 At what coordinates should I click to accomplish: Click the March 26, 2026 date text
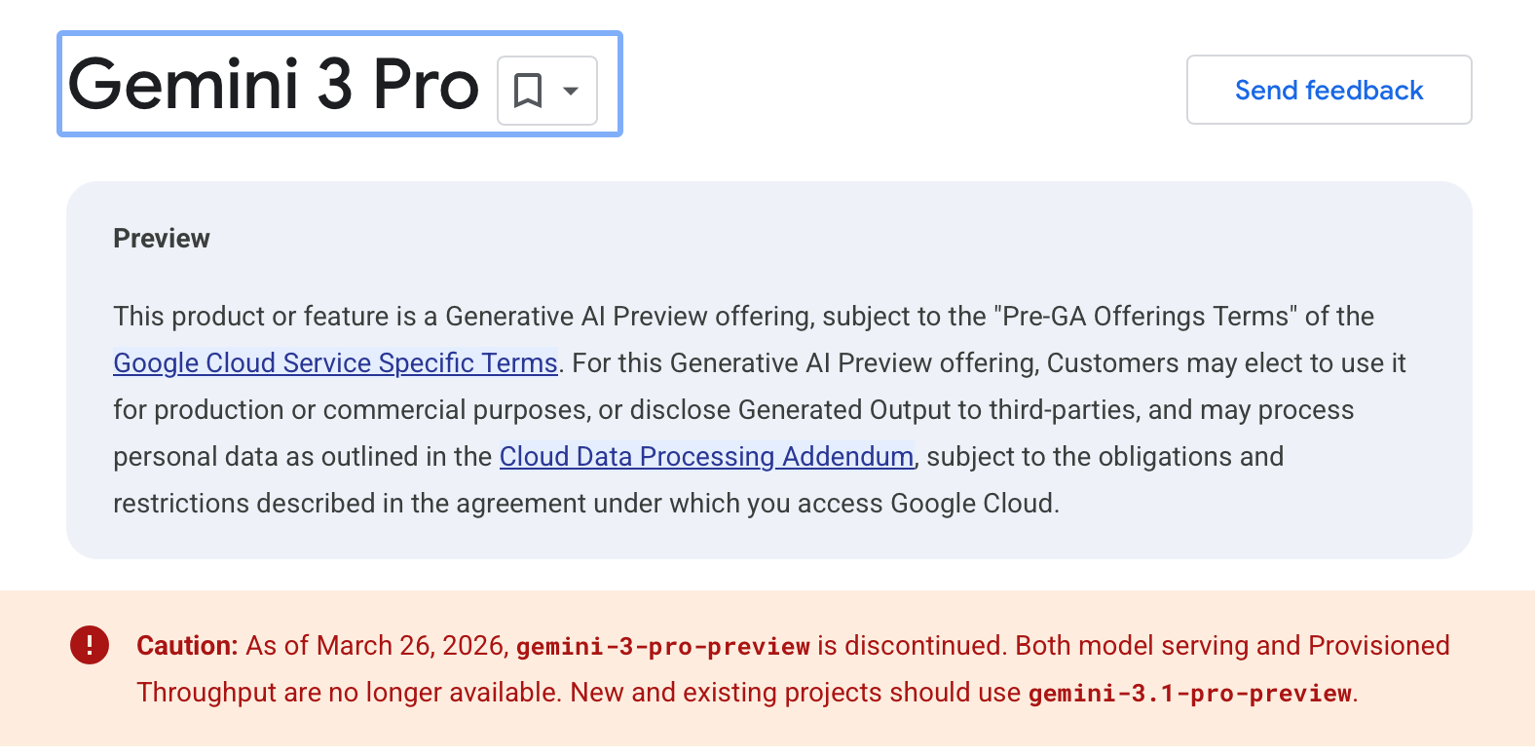(x=412, y=645)
